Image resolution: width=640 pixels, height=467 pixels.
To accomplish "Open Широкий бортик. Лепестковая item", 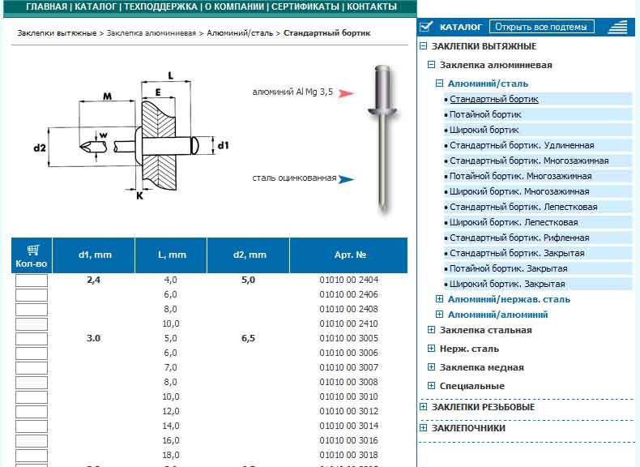I will coord(514,223).
